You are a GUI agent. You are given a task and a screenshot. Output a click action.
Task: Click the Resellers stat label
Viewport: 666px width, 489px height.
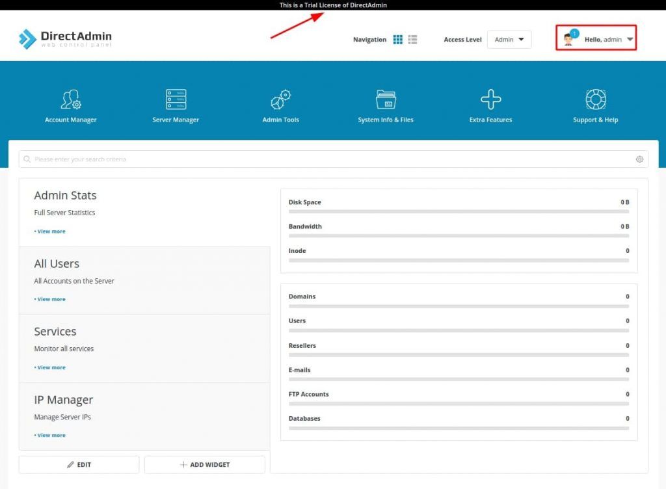coord(302,345)
